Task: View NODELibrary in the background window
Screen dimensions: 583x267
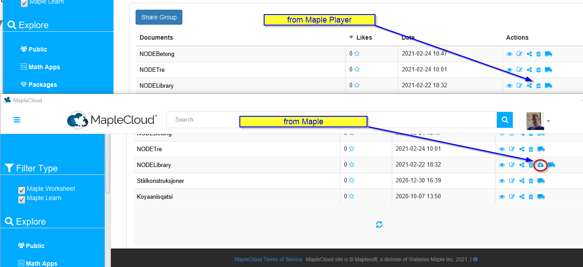Action: click(x=509, y=85)
